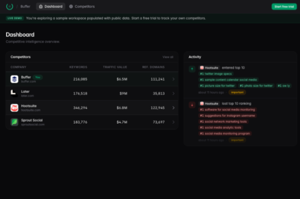Click Hootsuite traffic value $6.8M
This screenshot has height=199, width=300.
coord(122,108)
